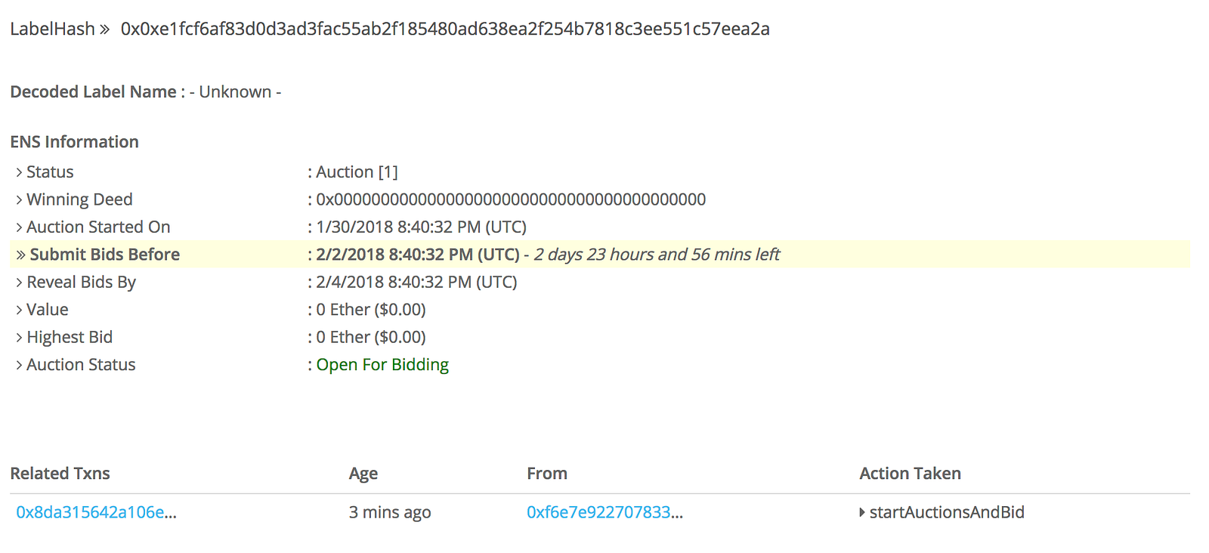
Task: Select the winning deed zero address value
Action: point(511,199)
